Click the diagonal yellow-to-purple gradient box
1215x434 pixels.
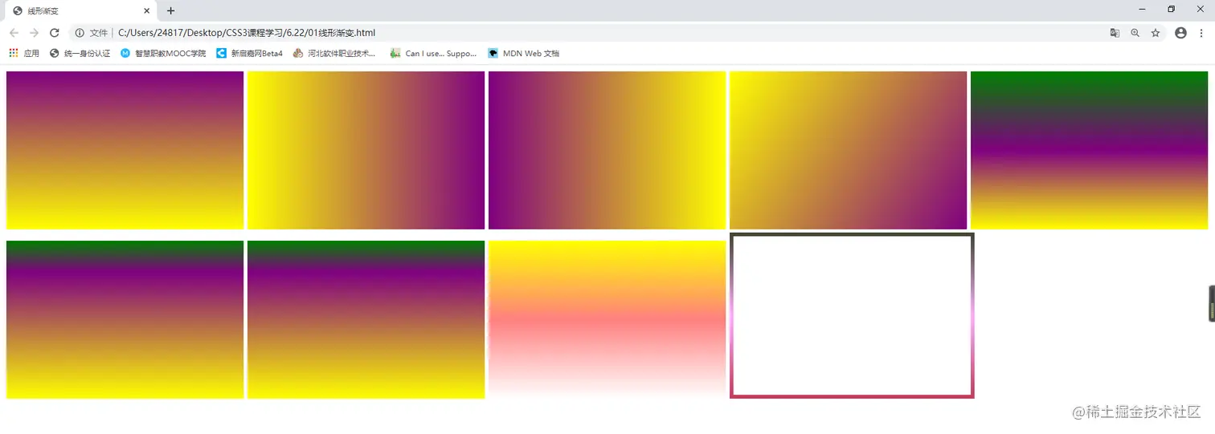coord(848,150)
